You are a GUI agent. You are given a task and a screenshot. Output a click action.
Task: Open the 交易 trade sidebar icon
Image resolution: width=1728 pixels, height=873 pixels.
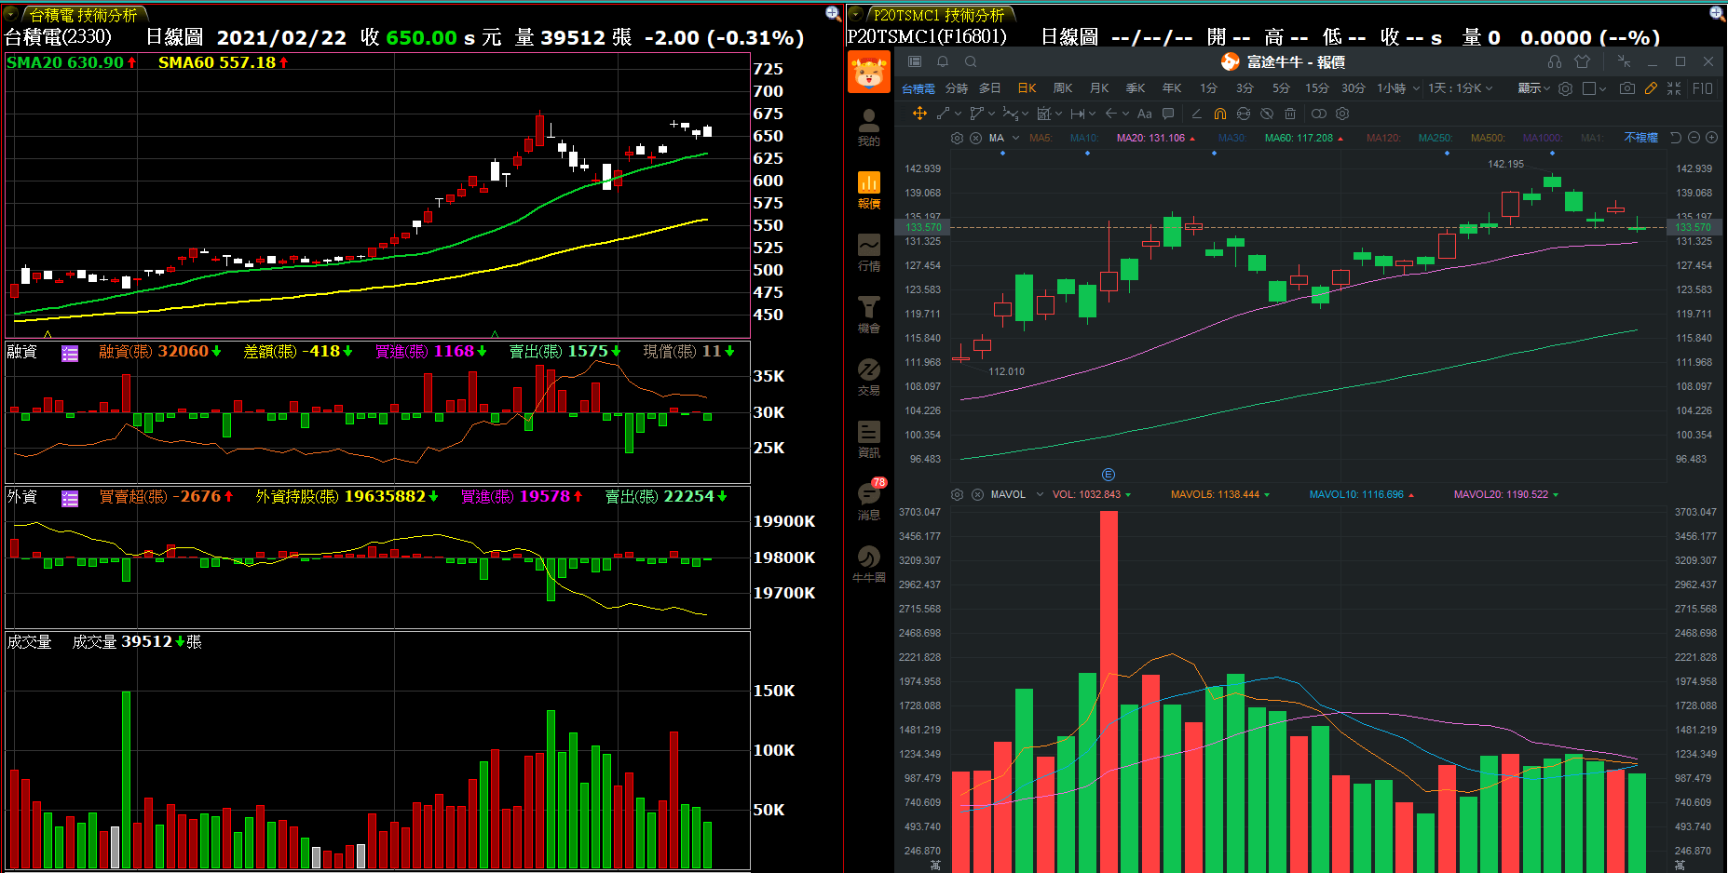point(868,377)
